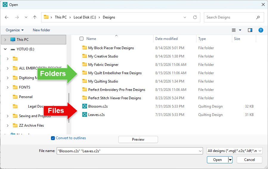268x169 pixels.
Task: Close the Open dialog window
Action: 263,4
